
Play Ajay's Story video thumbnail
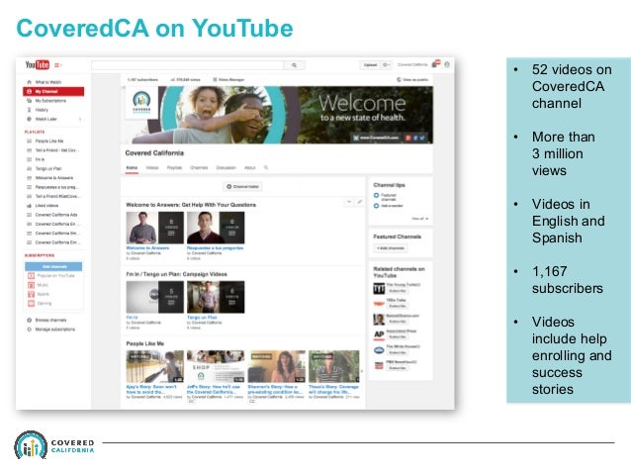pos(155,366)
